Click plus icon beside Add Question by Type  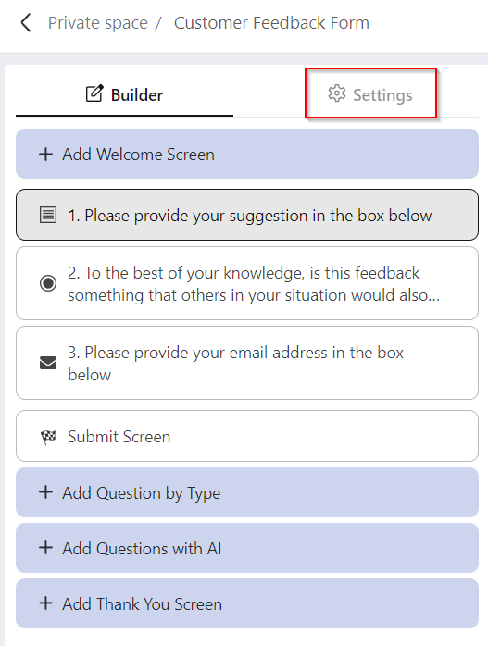[x=45, y=492]
